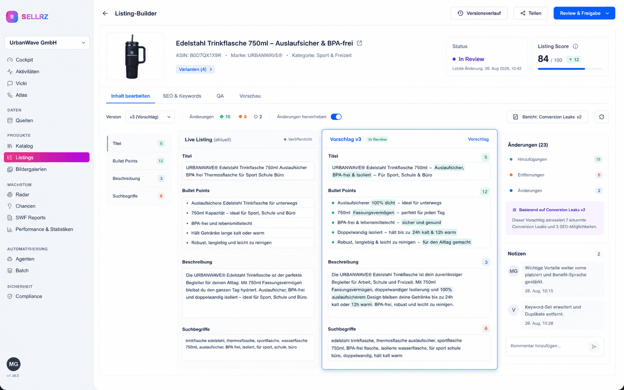Select the Suchbegriffe section in the list

pos(139,196)
